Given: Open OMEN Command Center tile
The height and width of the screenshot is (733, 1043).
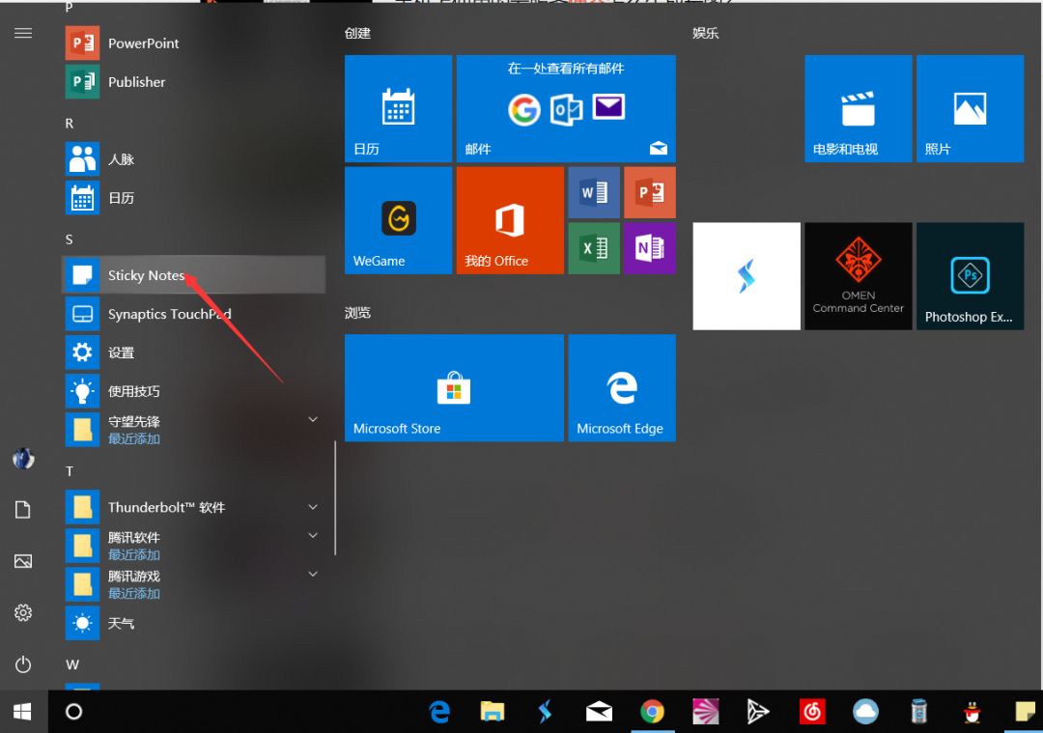Looking at the screenshot, I should (x=859, y=276).
